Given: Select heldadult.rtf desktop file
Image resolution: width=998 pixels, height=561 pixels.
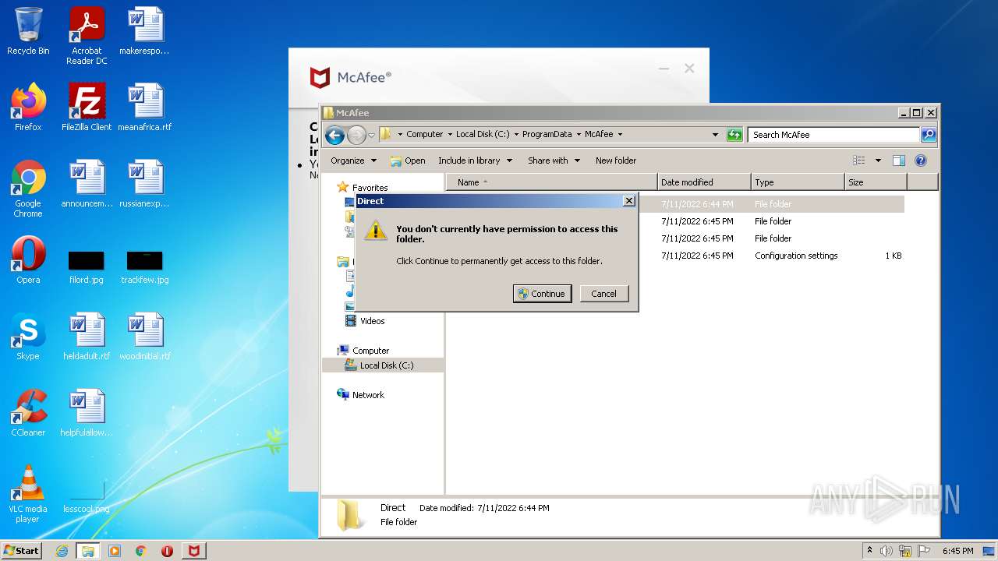Looking at the screenshot, I should 87,337.
